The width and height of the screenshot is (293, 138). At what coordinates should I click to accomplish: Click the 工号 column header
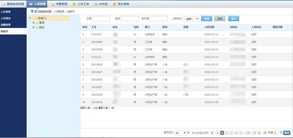coord(94,27)
